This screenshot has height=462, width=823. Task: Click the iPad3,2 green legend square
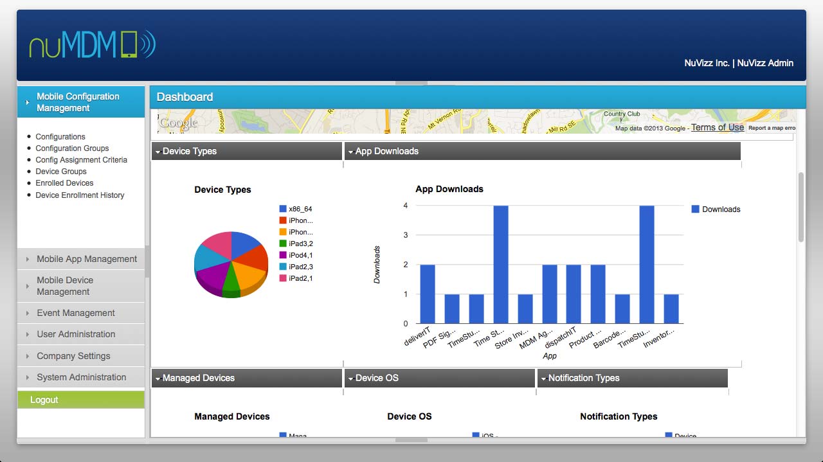click(x=283, y=244)
